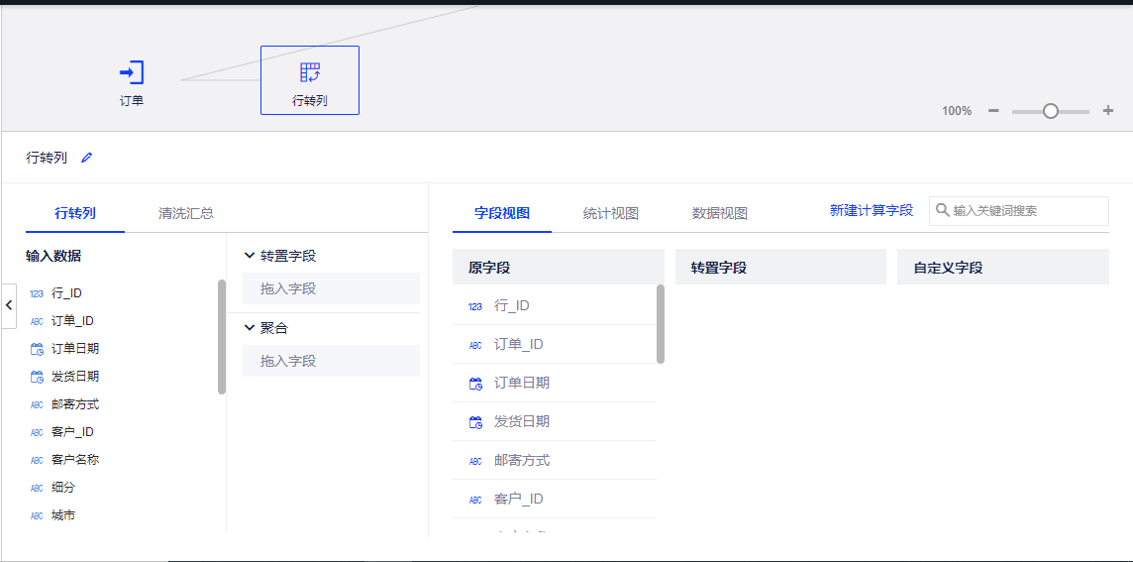The image size is (1133, 562).
Task: Switch to the 数据视图 tab
Action: tap(720, 213)
